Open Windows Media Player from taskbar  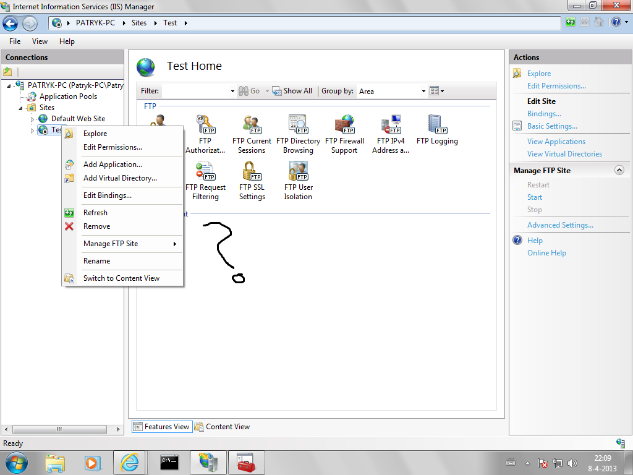(93, 463)
